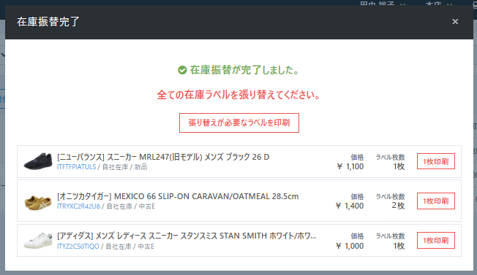Follow the ITYZ2CS0TIQO item code link
The image size is (477, 275).
tap(78, 247)
